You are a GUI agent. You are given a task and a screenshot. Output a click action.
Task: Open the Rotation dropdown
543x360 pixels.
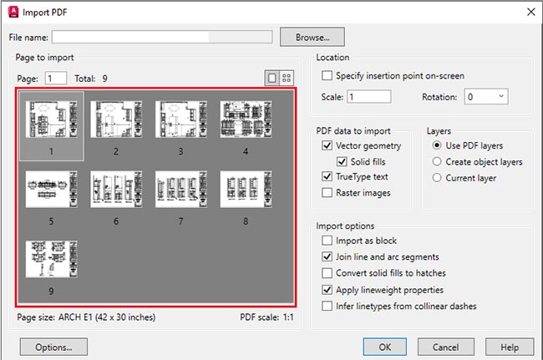point(486,97)
